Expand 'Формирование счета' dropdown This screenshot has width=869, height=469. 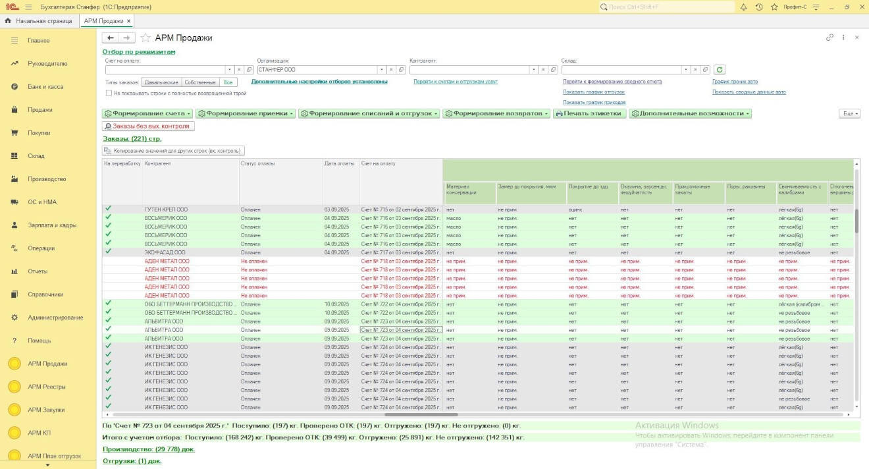point(148,113)
